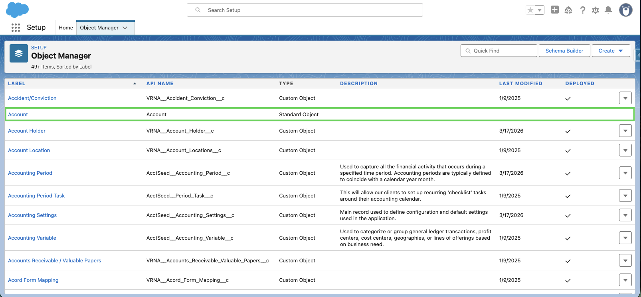Viewport: 641px width, 297px height.
Task: Sort by the Deployed column header
Action: 580,84
